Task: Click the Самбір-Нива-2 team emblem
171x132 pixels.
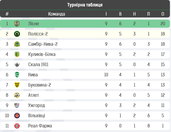Action: click(17, 44)
